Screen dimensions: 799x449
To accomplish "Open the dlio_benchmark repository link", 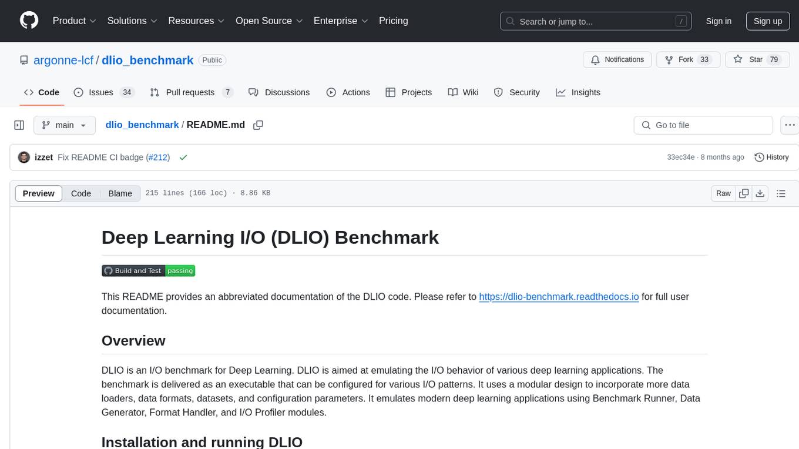I will pyautogui.click(x=147, y=60).
